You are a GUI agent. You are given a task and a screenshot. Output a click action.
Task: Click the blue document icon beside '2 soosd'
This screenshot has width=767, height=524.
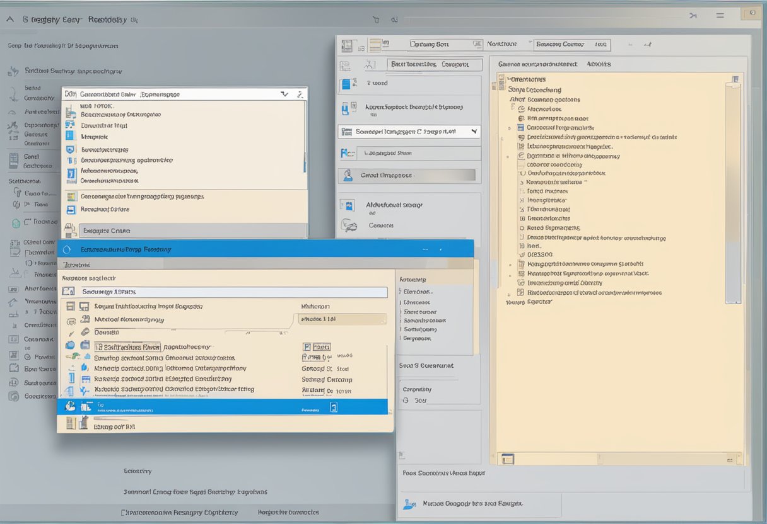pyautogui.click(x=346, y=84)
